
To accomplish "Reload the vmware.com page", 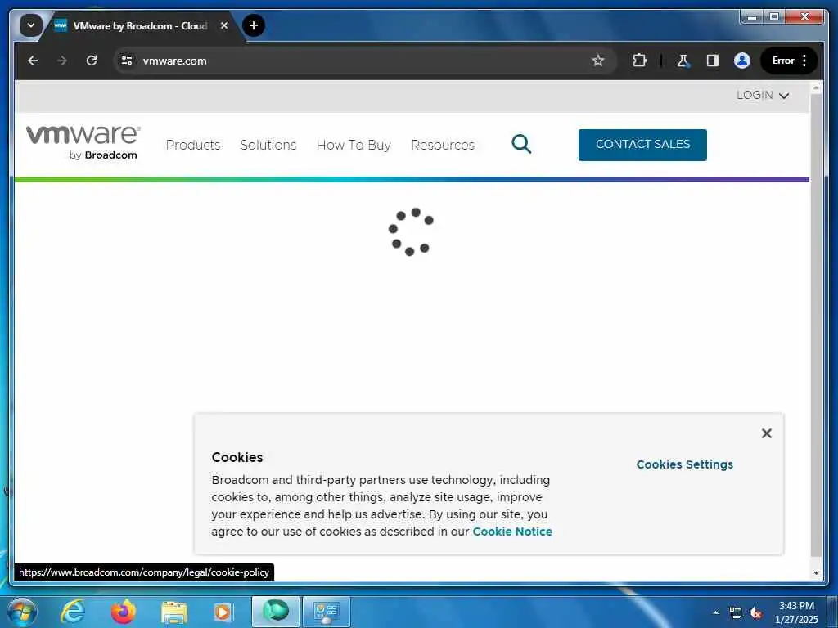I will click(x=92, y=61).
